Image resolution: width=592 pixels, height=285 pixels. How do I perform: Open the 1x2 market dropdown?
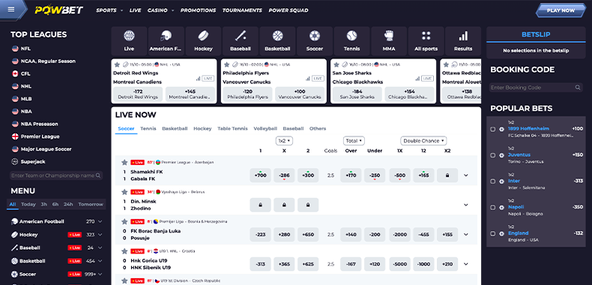click(x=284, y=140)
